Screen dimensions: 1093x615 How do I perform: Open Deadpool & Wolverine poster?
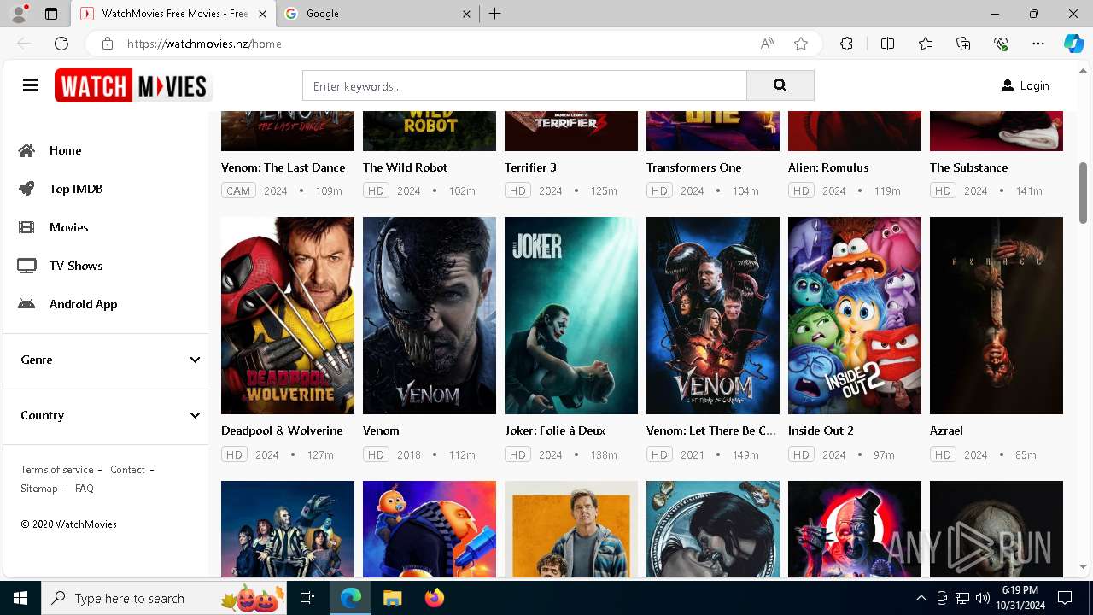[x=288, y=315]
